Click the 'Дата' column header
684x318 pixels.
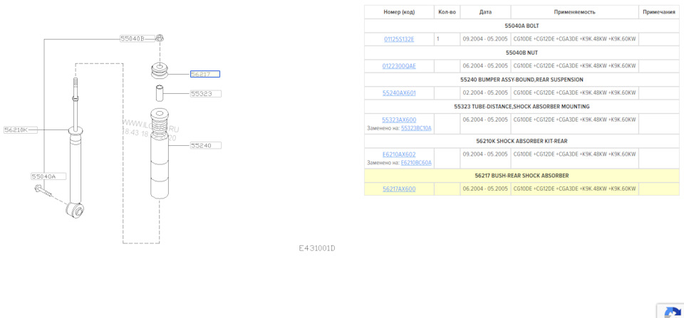[485, 12]
